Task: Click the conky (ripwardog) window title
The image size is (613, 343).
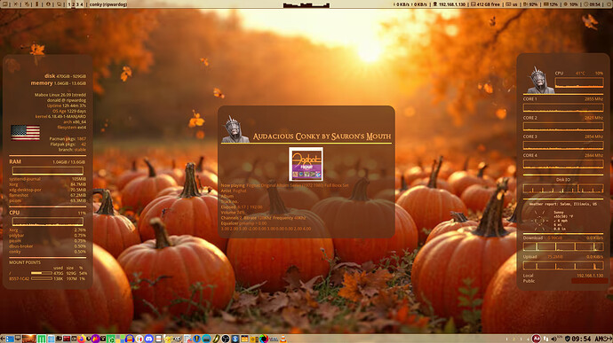Action: [108, 4]
